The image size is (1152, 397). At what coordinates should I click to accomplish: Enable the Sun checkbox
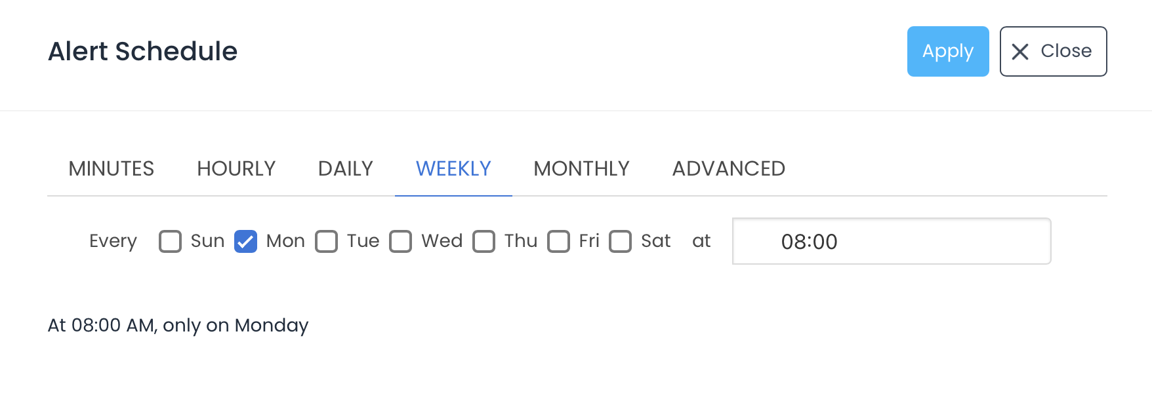(x=170, y=241)
